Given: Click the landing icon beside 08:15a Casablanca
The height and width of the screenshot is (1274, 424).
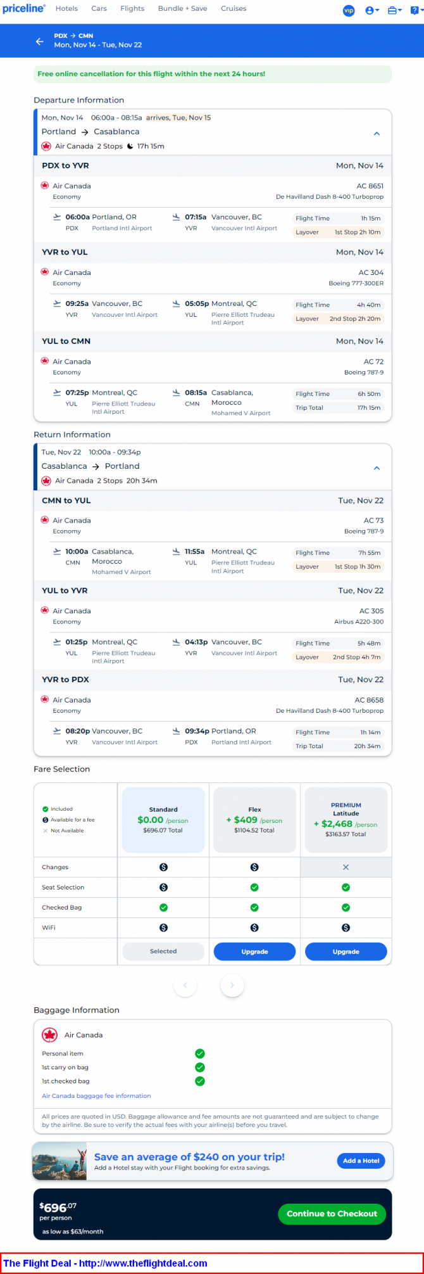Looking at the screenshot, I should (177, 393).
